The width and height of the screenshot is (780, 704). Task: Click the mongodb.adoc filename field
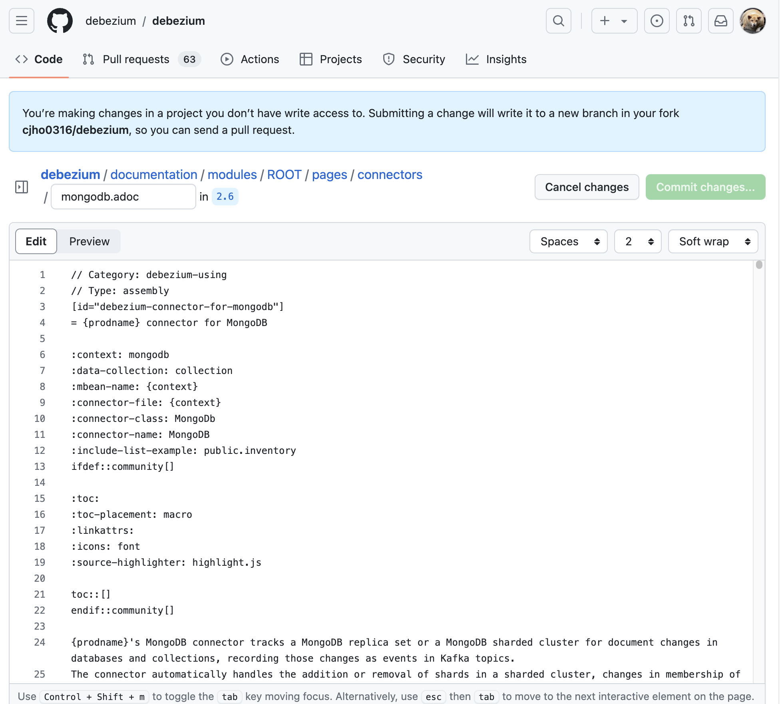point(123,197)
